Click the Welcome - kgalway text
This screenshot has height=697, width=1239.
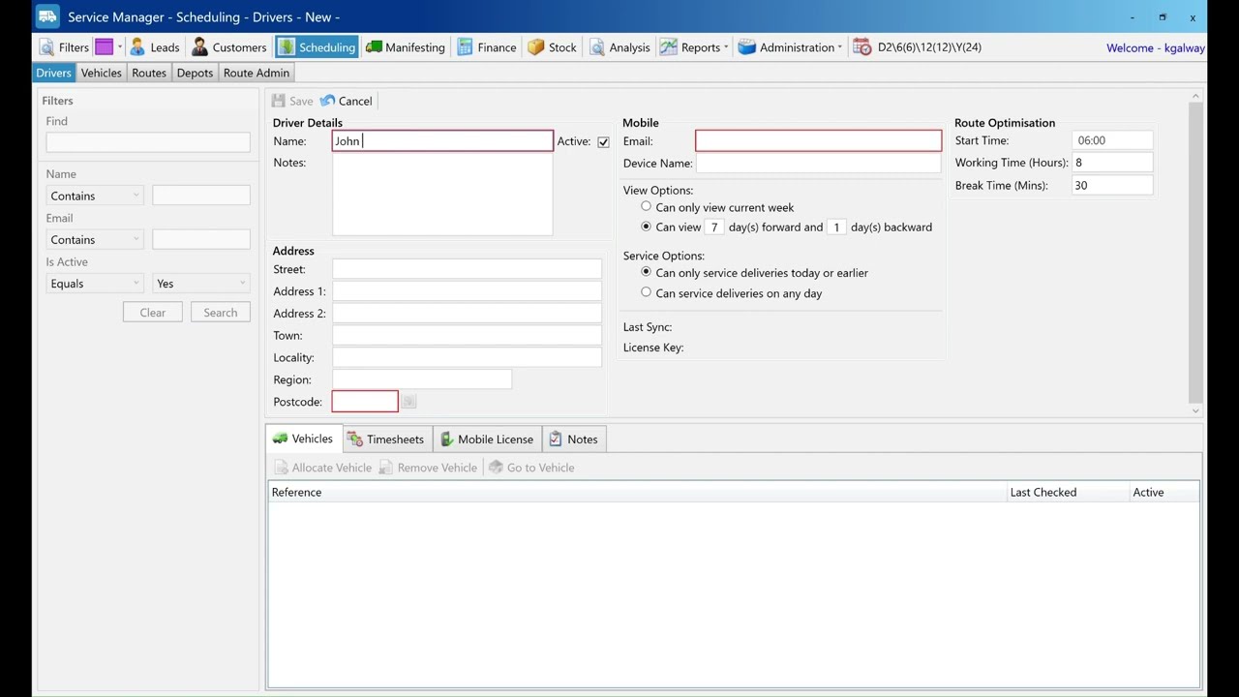1156,47
